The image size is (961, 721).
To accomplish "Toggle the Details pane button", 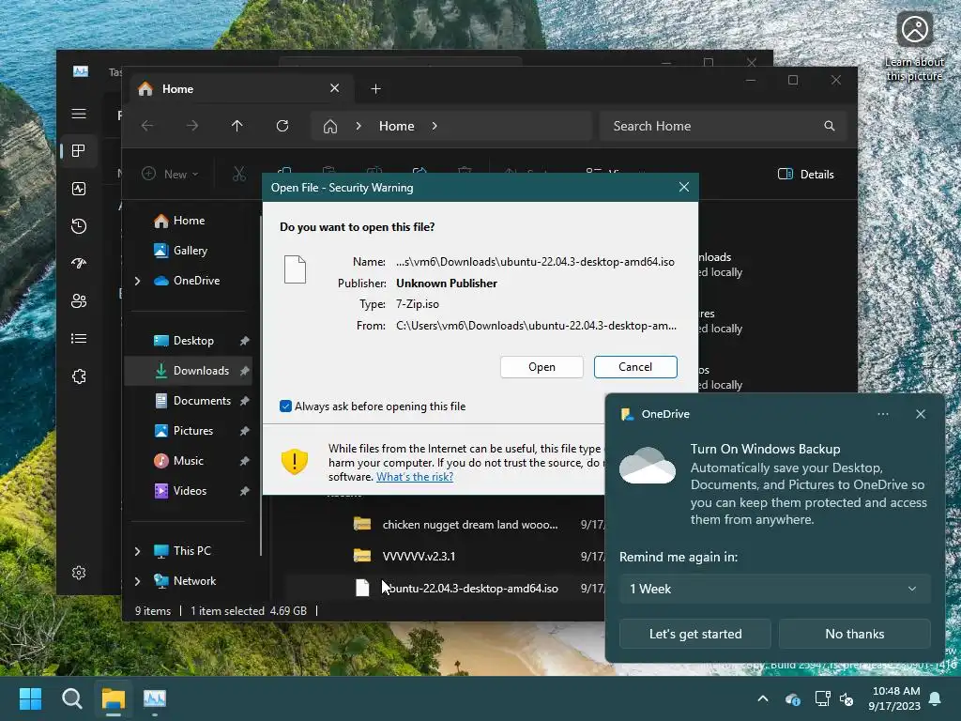I will pyautogui.click(x=806, y=174).
